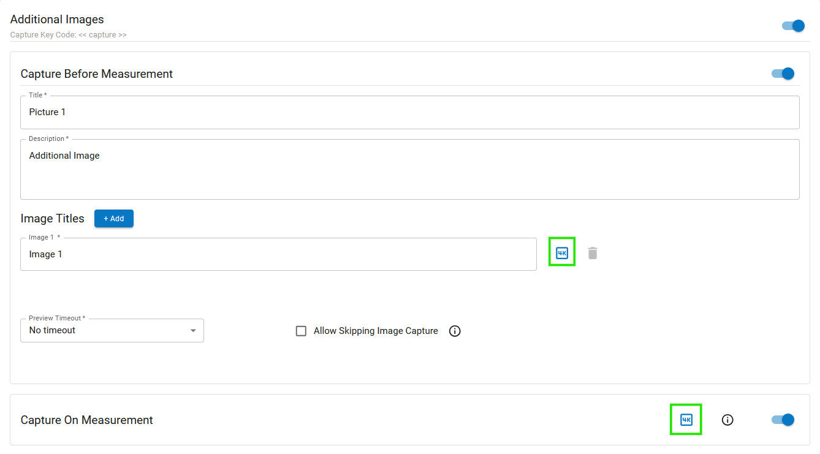Open the Preview Timeout dropdown
Image resolution: width=820 pixels, height=454 pixels.
tap(112, 330)
